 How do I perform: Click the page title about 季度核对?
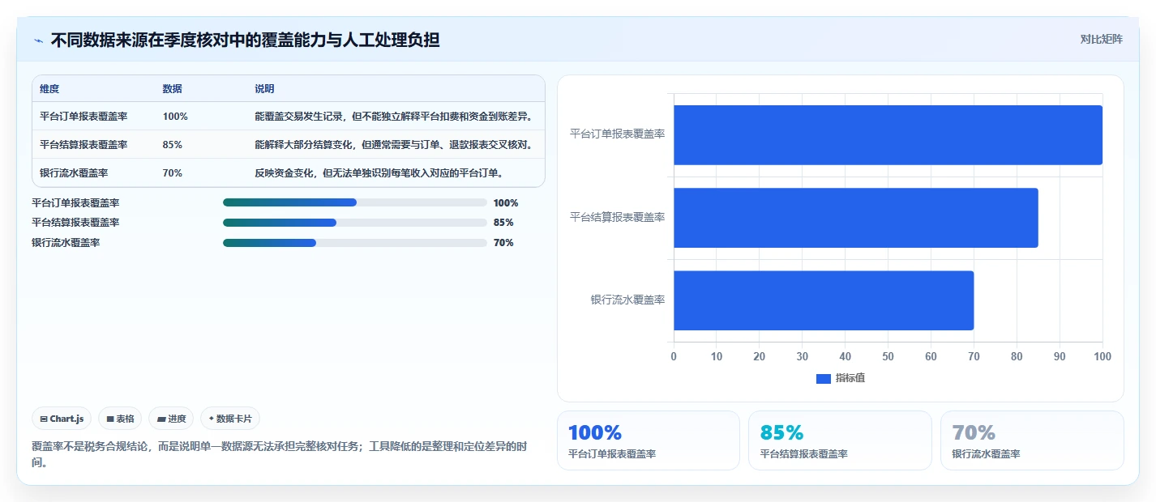coord(245,40)
